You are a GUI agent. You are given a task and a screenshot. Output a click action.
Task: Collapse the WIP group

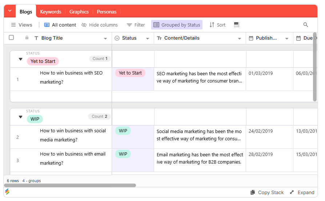[x=20, y=117]
